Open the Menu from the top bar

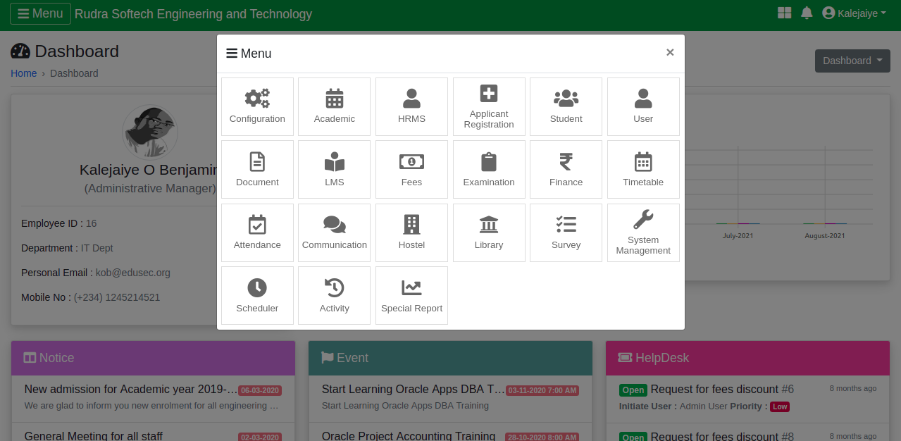[x=40, y=13]
